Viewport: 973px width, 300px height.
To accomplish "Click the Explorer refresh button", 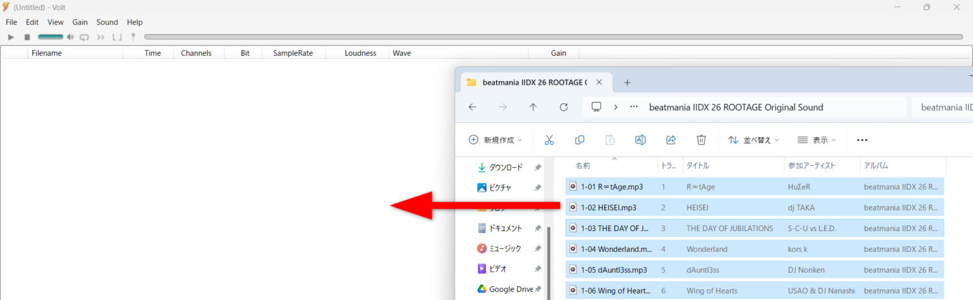I will click(564, 107).
